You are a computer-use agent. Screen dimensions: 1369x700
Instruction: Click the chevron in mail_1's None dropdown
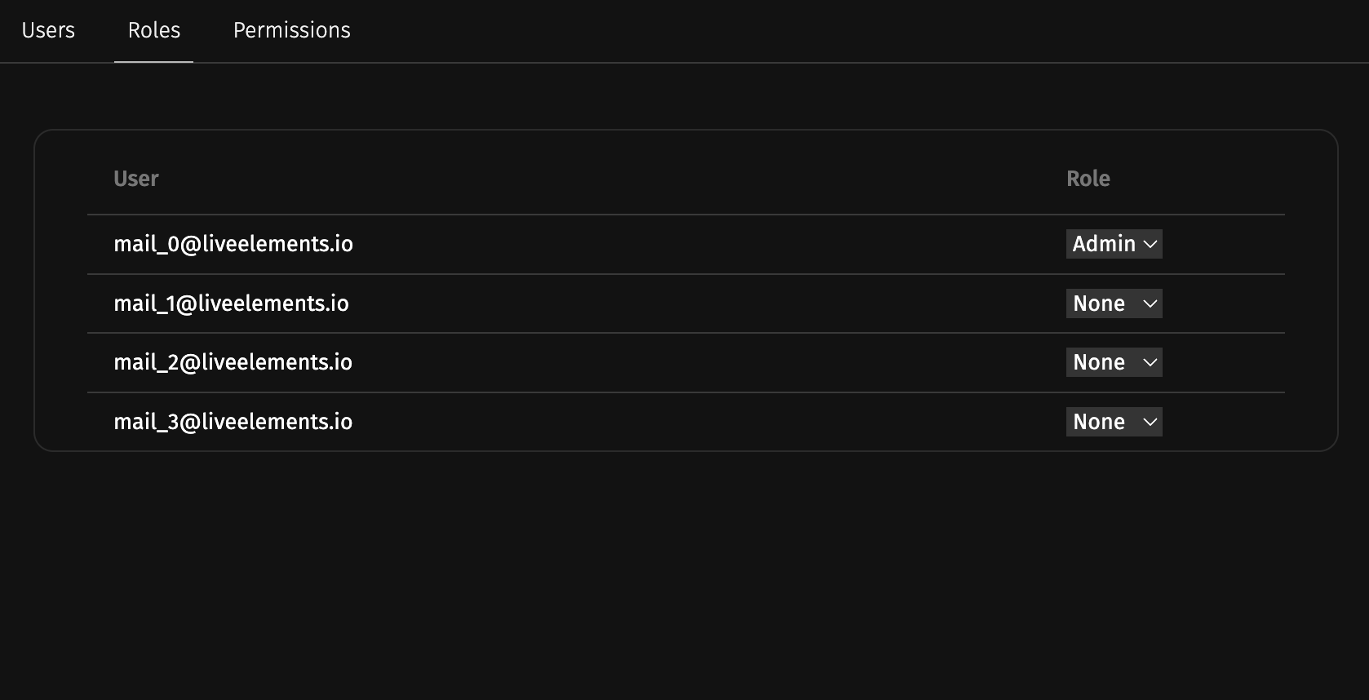pos(1150,303)
